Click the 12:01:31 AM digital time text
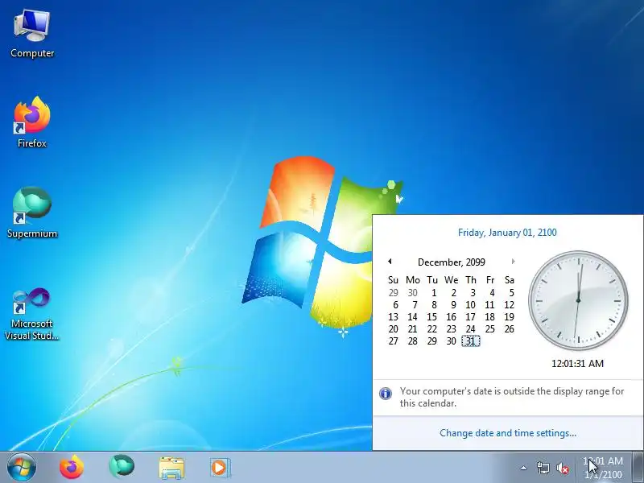 (577, 364)
